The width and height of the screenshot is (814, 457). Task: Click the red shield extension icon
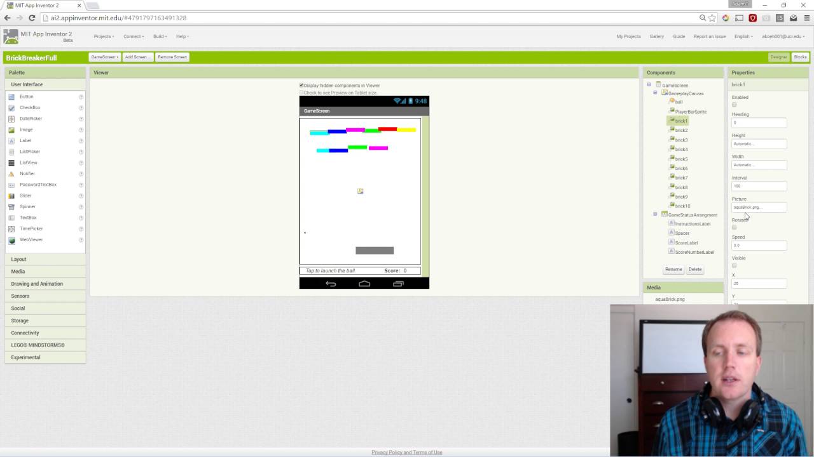pos(753,18)
